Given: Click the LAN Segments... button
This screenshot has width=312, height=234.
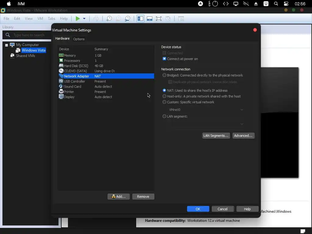Looking at the screenshot, I should pos(216,136).
